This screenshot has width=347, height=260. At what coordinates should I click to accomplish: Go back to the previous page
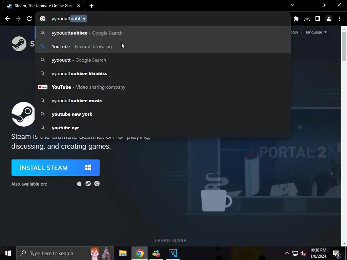click(x=7, y=19)
